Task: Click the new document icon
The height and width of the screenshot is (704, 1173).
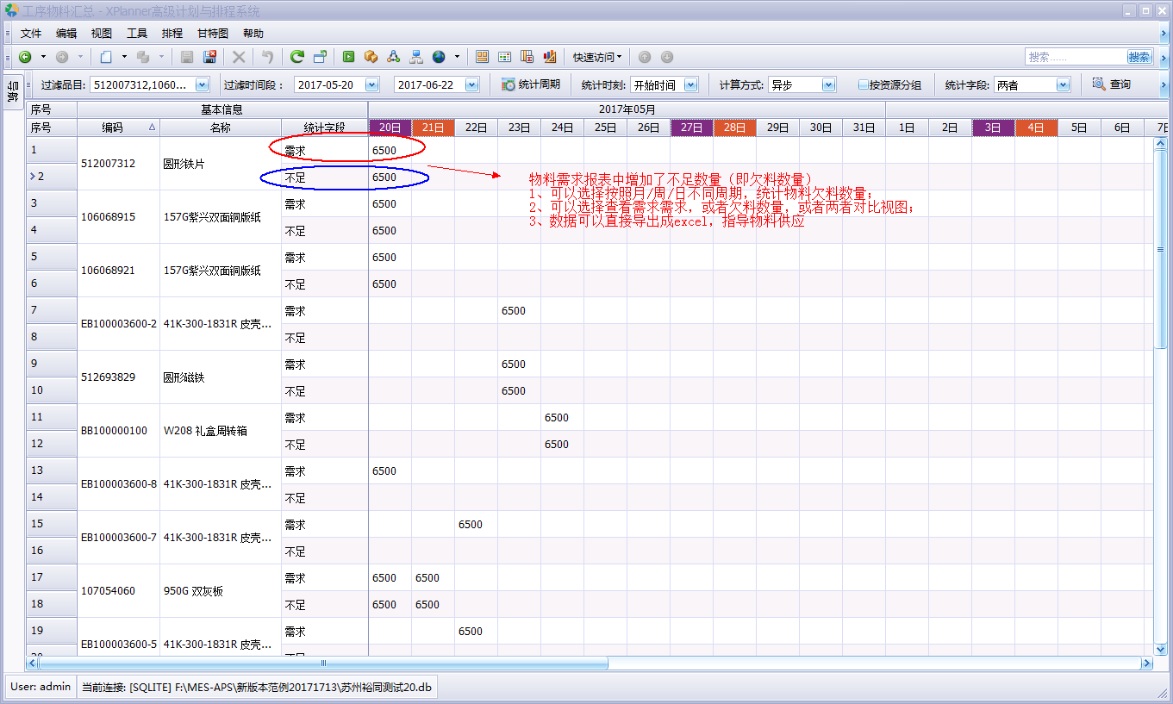Action: pos(105,57)
